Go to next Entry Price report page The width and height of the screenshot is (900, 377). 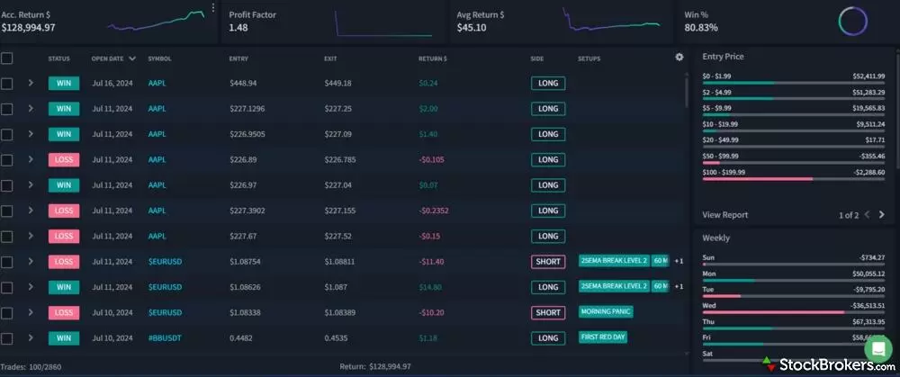pos(881,215)
